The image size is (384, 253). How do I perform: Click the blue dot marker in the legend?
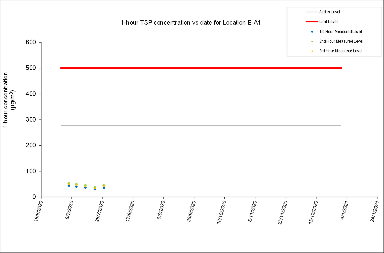(x=312, y=32)
